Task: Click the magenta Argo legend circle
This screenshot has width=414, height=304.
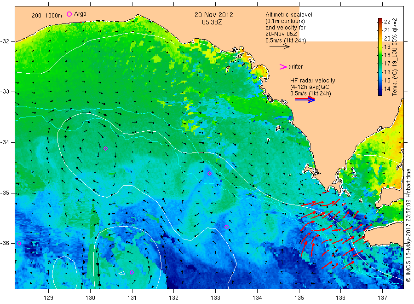Action: 69,14
